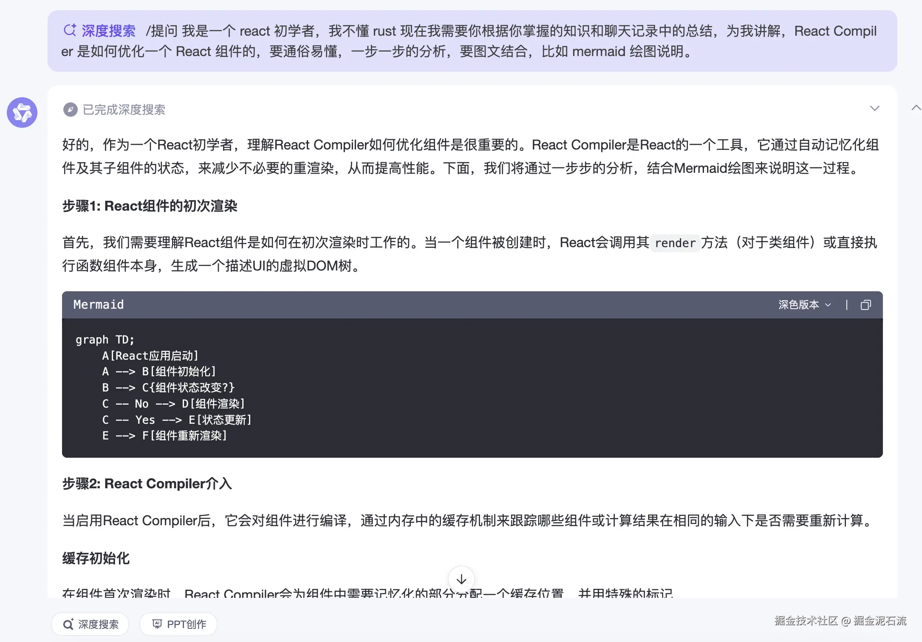Click the upward chevron at the right edge
This screenshot has width=922, height=642.
[x=916, y=108]
